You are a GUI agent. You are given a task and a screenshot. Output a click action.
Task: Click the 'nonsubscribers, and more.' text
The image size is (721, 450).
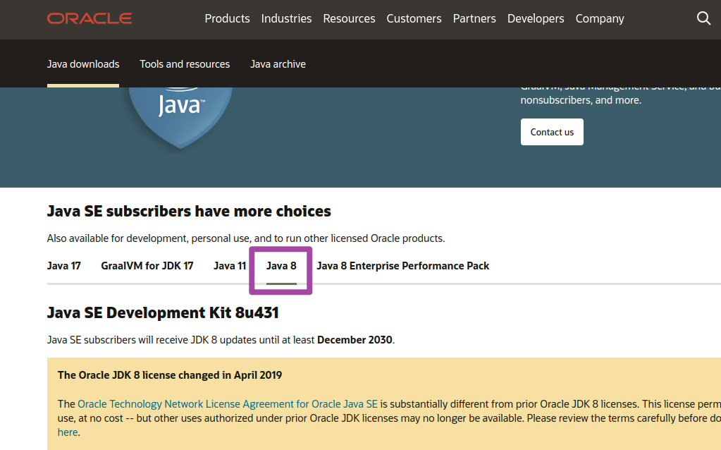(x=581, y=100)
